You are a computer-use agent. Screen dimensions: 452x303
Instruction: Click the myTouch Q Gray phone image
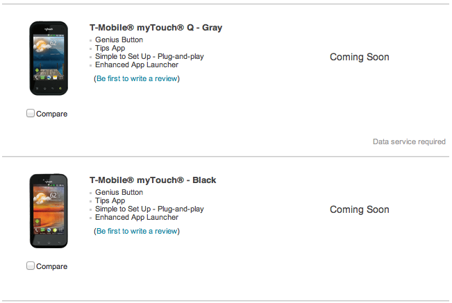click(x=48, y=58)
